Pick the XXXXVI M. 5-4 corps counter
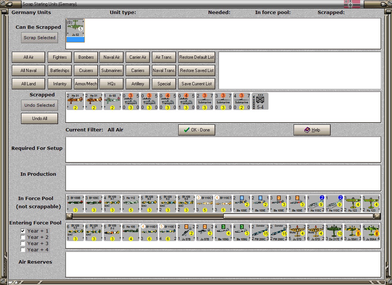This screenshot has width=392, height=285. coord(260,101)
